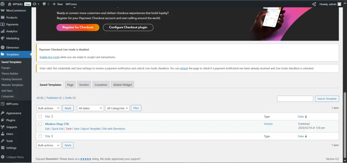Image resolution: width=347 pixels, height=163 pixels.
Task: Filter by Drafts (3) link
Action: [70, 98]
